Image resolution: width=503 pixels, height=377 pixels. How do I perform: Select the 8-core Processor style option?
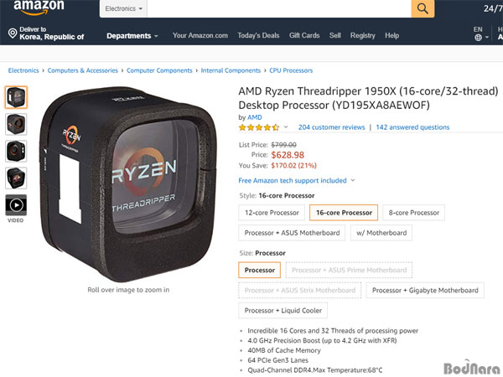pyautogui.click(x=414, y=213)
